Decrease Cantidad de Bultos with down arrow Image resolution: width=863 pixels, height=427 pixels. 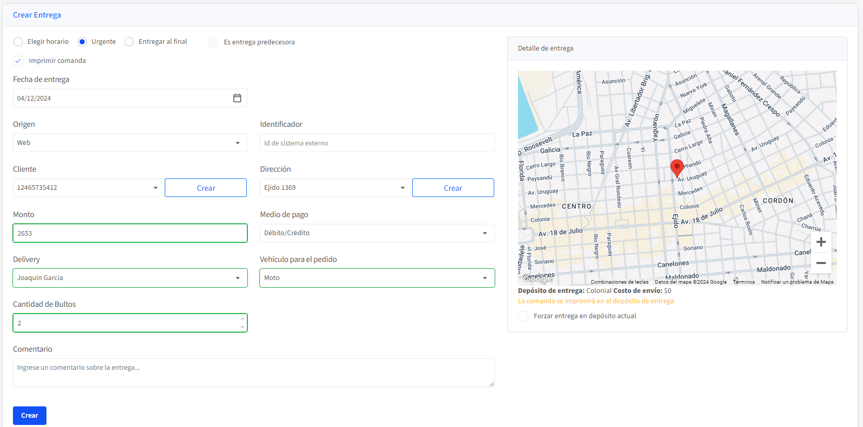pyautogui.click(x=242, y=327)
